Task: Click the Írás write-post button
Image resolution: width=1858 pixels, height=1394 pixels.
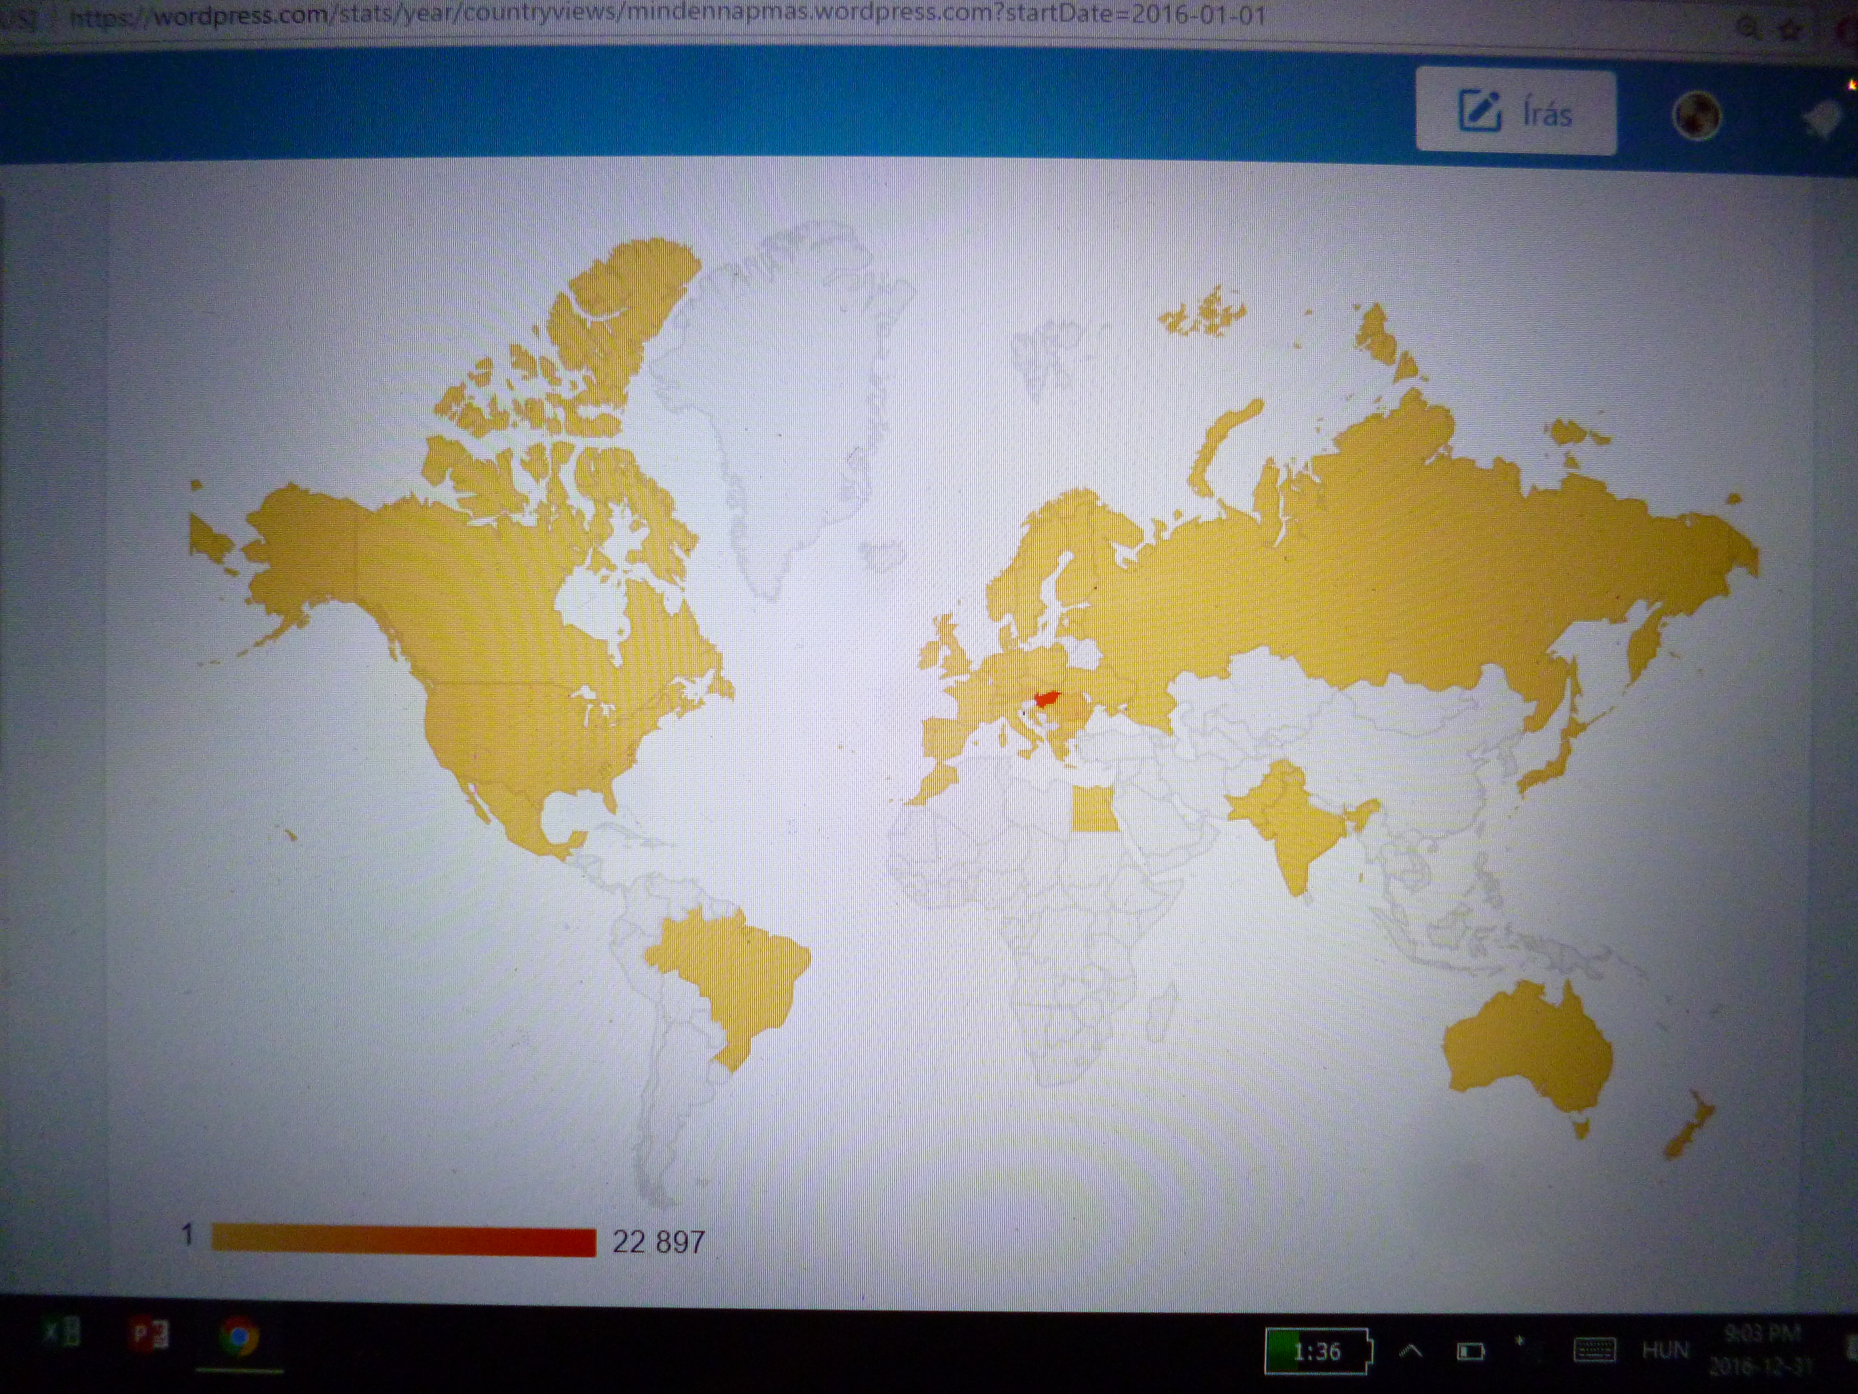Action: [x=1515, y=112]
